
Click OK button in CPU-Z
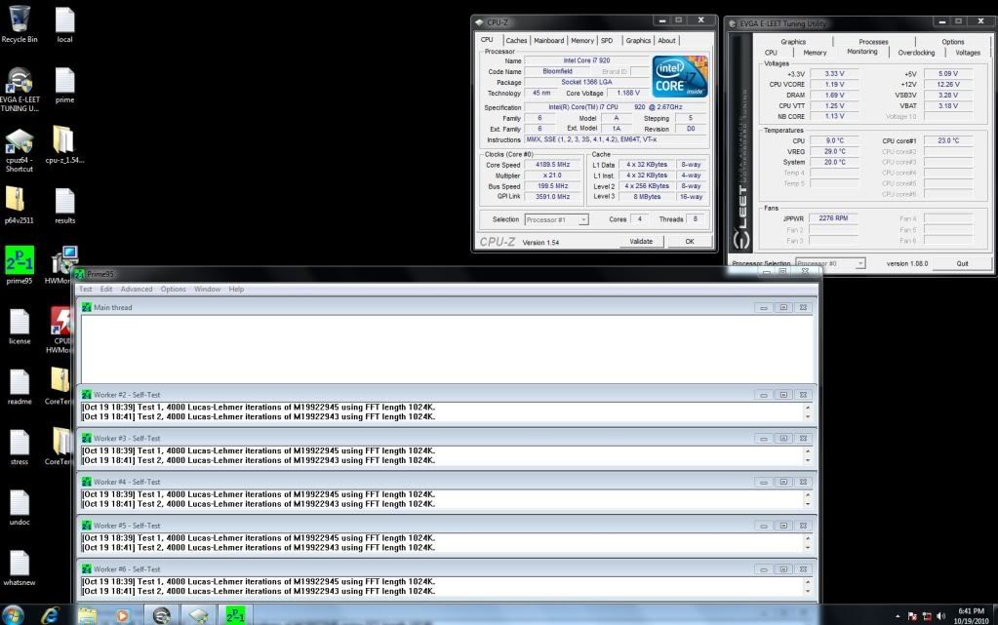[690, 242]
